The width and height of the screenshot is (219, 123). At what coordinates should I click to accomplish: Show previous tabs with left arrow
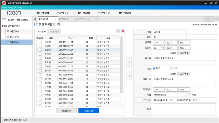click(x=206, y=19)
